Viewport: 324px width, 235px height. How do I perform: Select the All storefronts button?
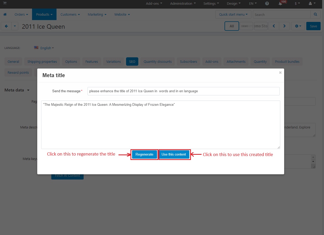coord(232,26)
